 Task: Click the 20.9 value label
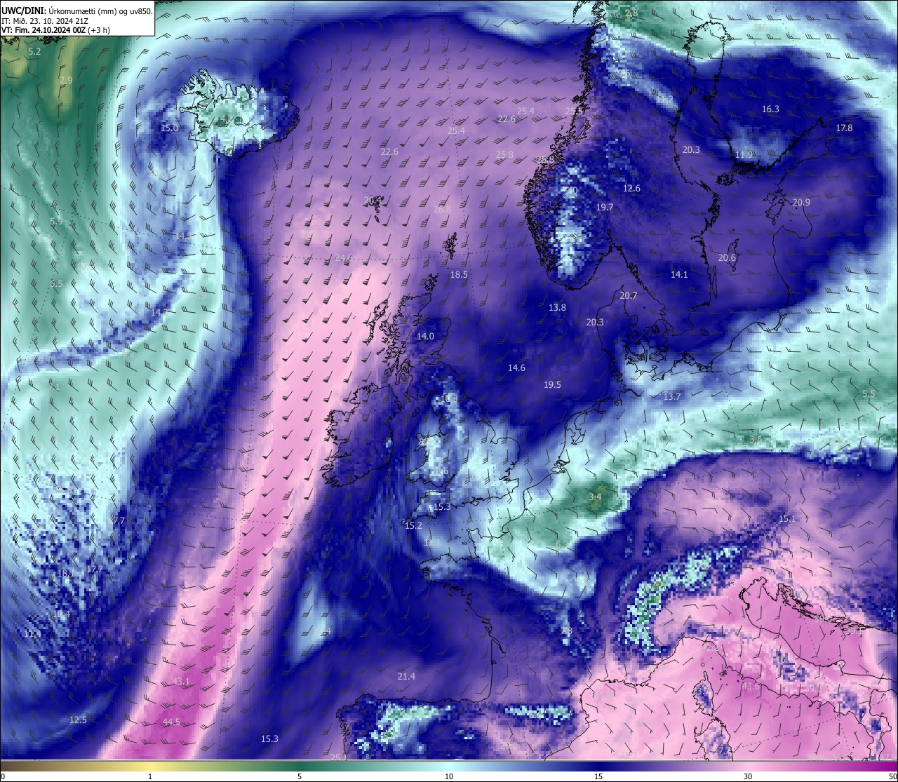coord(801,202)
